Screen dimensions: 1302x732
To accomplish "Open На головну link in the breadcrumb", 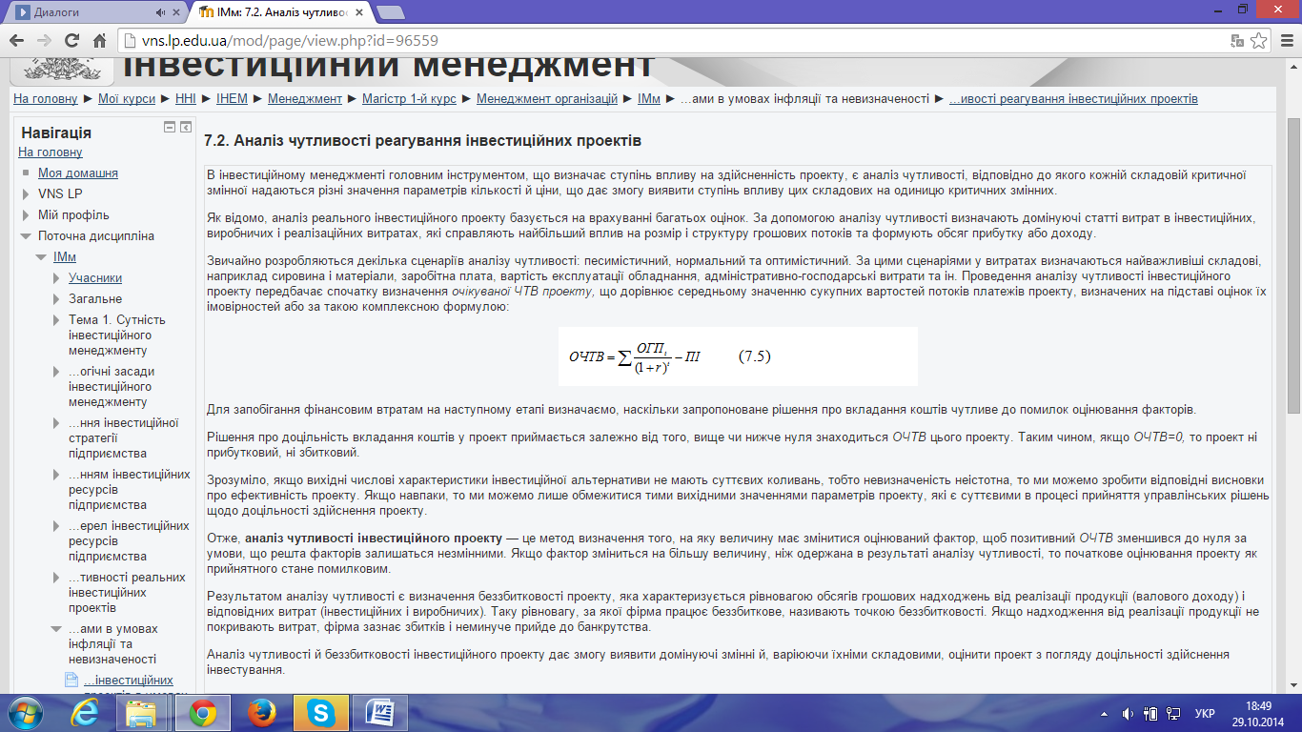I will point(46,99).
